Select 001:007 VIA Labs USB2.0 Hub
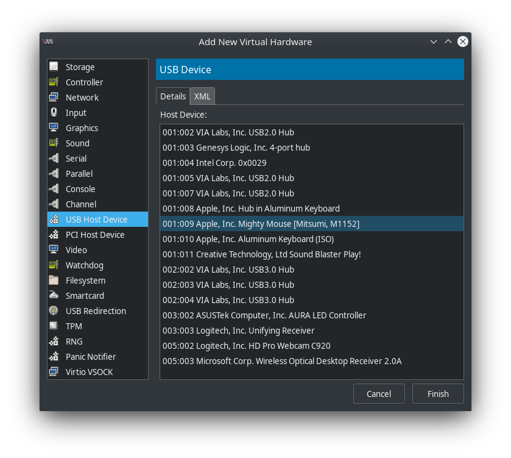 [x=312, y=193]
